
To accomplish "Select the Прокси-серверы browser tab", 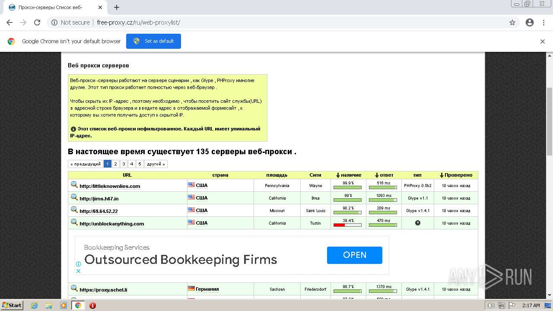I will point(56,7).
